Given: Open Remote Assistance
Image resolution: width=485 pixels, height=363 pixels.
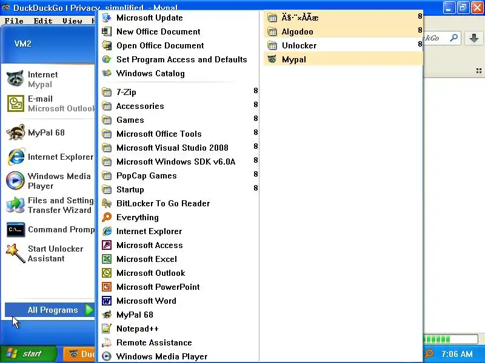Looking at the screenshot, I should click(178, 342).
